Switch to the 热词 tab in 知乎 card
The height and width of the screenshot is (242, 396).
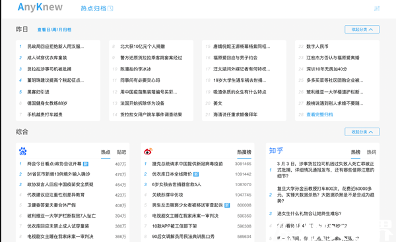point(371,152)
